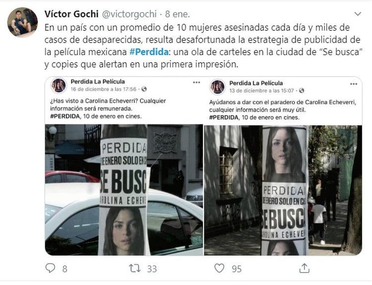Click the 33 retweets count
Screen dimensions: 372x285
click(x=152, y=269)
